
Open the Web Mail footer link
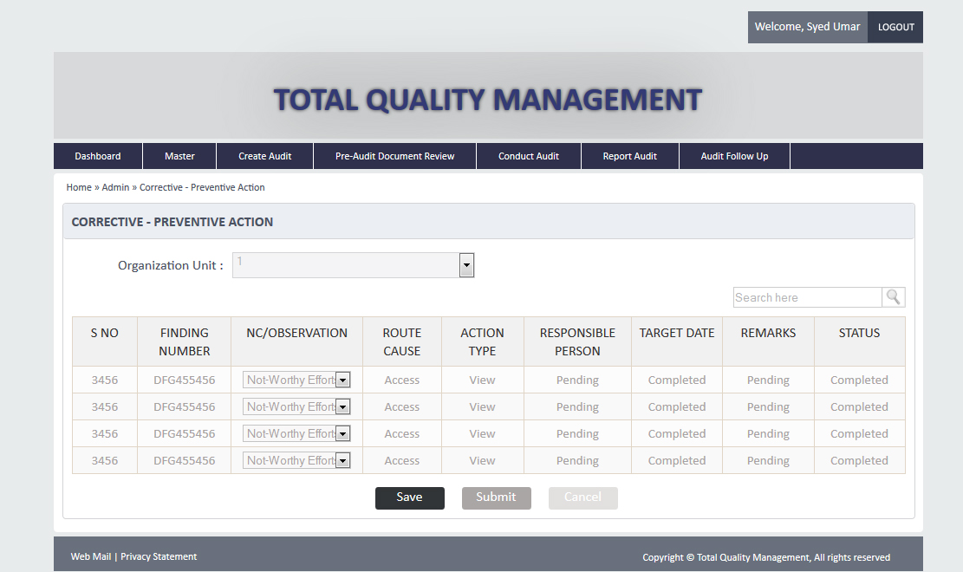[91, 556]
